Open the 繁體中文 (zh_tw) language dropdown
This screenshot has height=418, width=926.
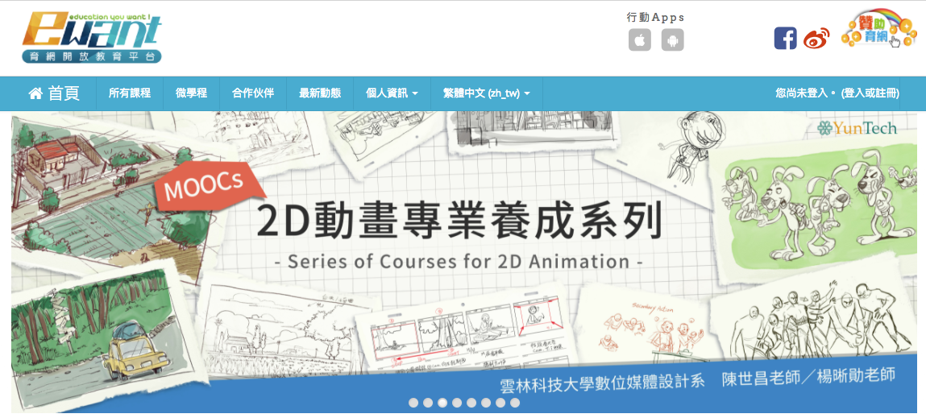click(486, 93)
